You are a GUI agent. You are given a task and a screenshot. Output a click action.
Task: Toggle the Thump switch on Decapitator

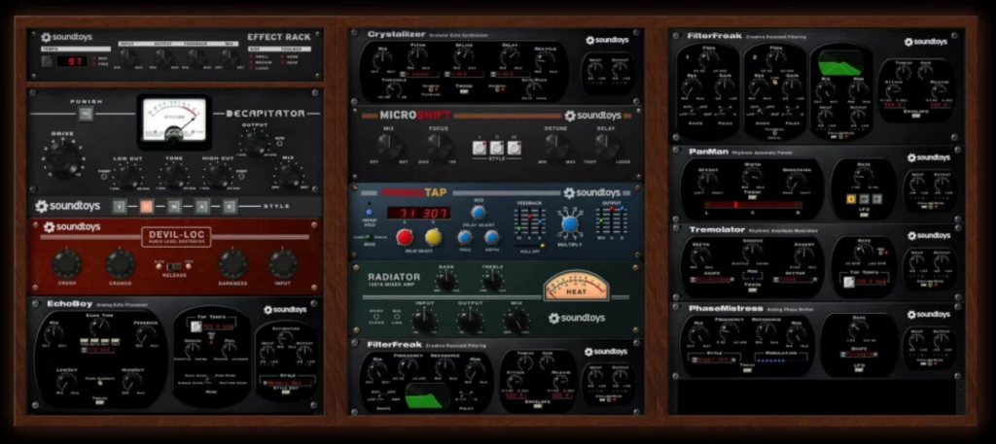click(104, 176)
